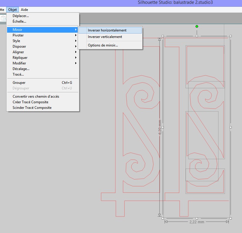Click the left-middle selection handle

point(163,127)
